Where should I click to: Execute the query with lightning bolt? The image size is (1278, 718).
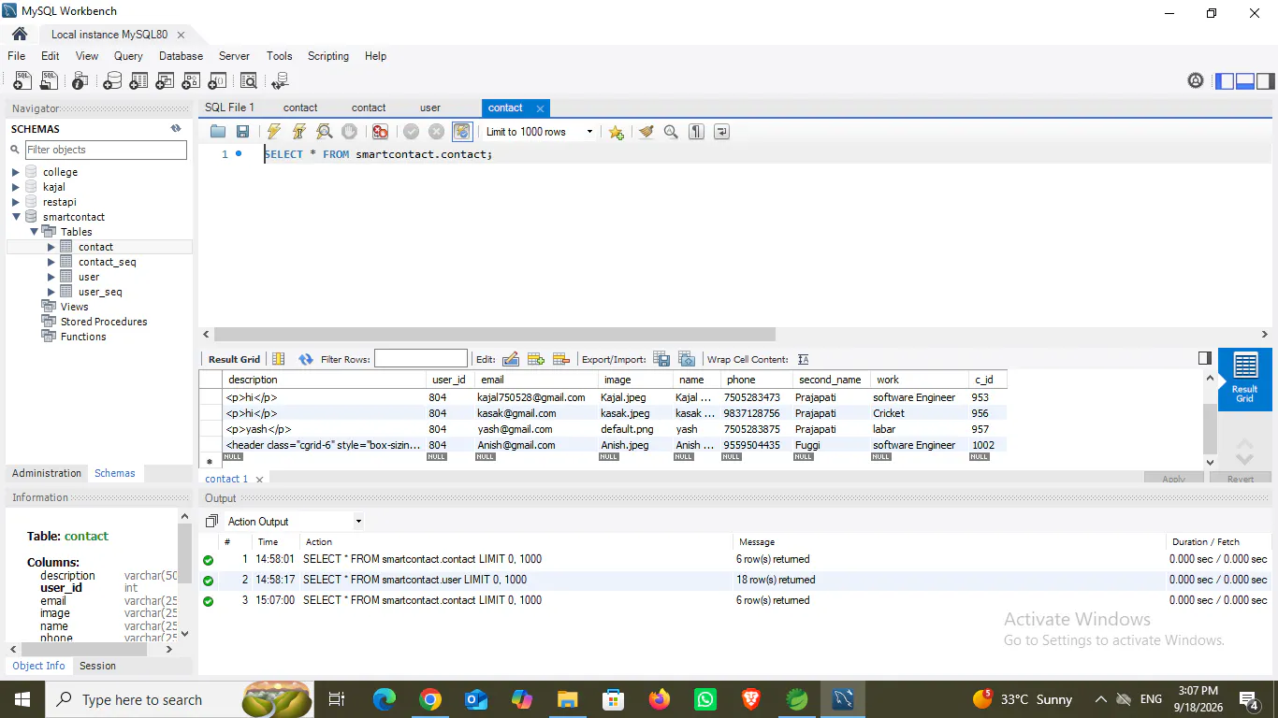click(x=273, y=132)
